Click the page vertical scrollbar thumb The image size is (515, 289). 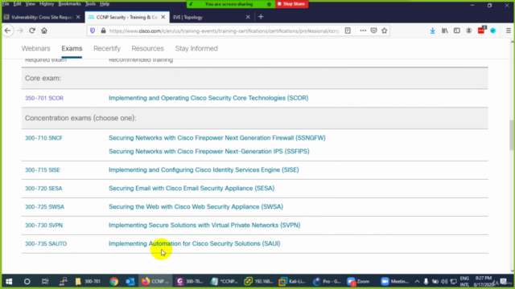[512, 136]
